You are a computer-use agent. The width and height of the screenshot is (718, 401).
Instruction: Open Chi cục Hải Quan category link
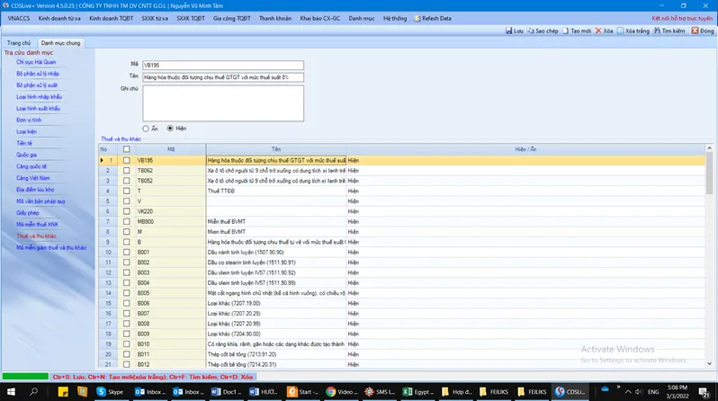[33, 62]
